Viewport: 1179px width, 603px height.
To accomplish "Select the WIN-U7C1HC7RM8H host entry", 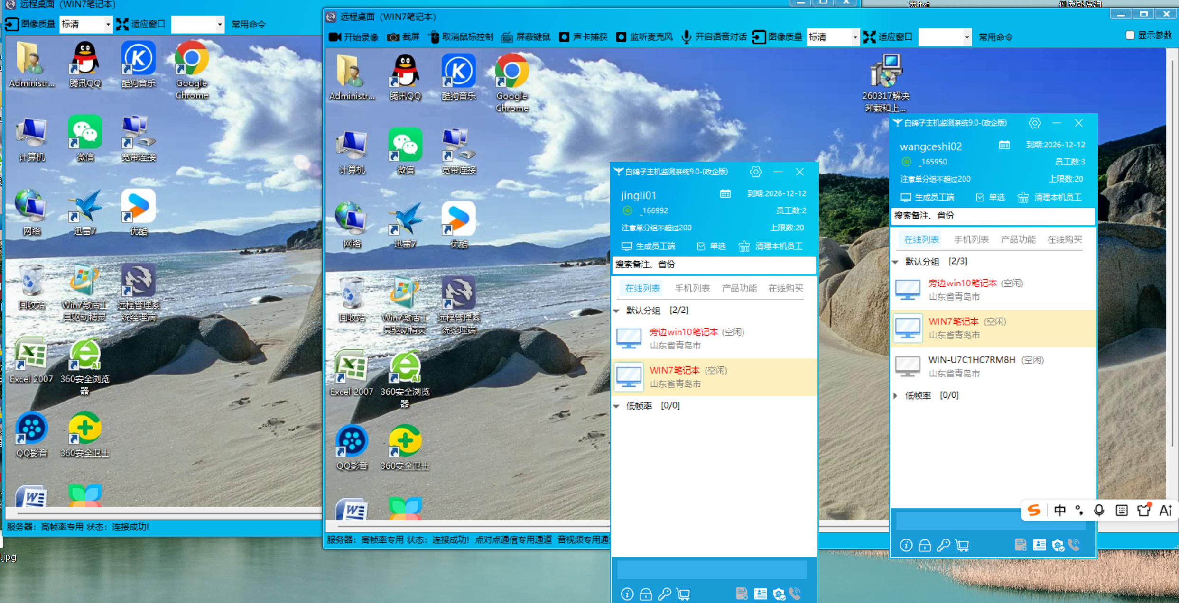I will (971, 360).
